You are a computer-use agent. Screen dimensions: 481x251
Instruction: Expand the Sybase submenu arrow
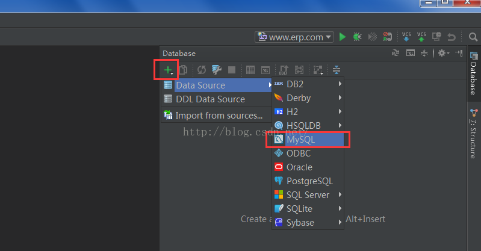(x=340, y=222)
